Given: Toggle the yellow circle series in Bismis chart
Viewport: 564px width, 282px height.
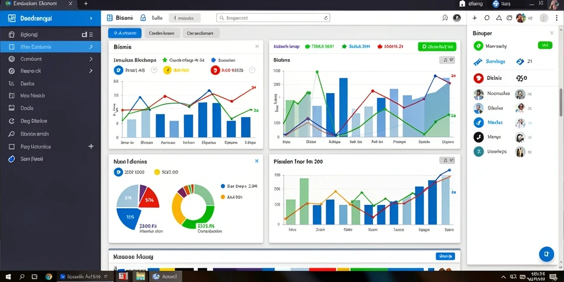Looking at the screenshot, I should click(x=167, y=70).
